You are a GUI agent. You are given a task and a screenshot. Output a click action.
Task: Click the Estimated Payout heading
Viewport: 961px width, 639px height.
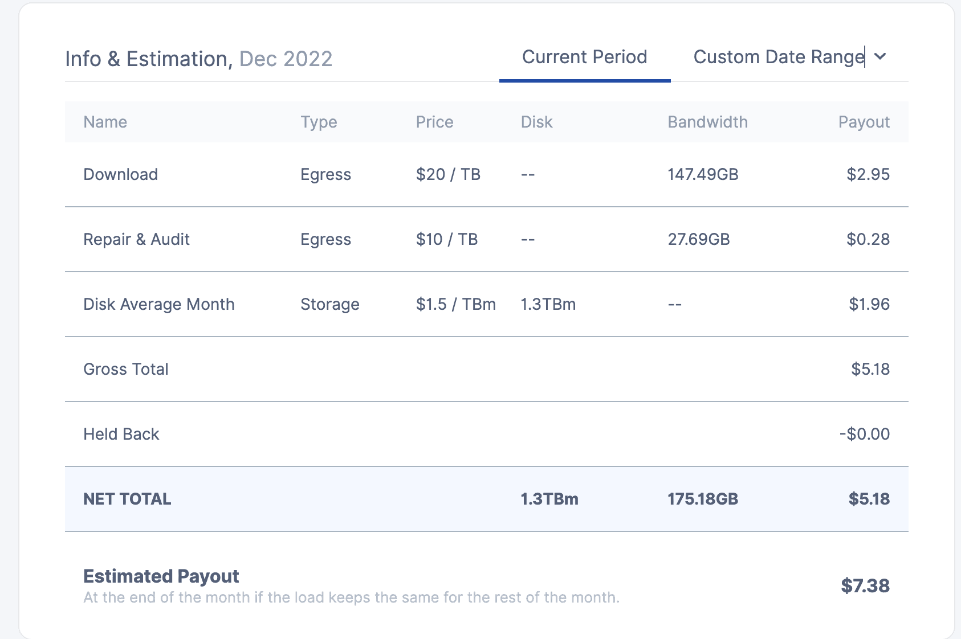coord(161,576)
